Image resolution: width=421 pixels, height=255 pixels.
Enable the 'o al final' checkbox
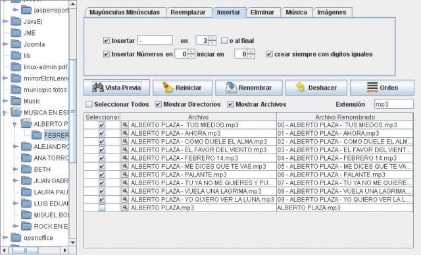click(224, 41)
